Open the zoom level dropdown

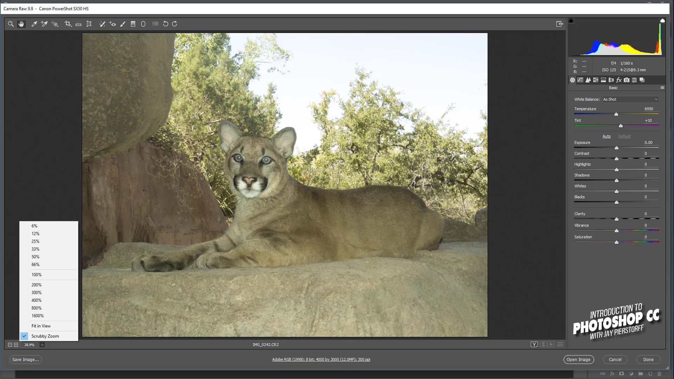(x=42, y=345)
